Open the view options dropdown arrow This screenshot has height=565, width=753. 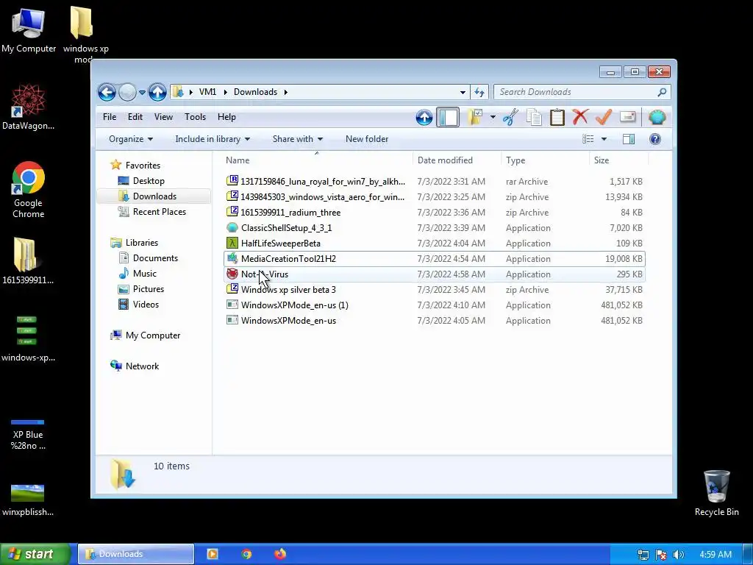pos(604,139)
